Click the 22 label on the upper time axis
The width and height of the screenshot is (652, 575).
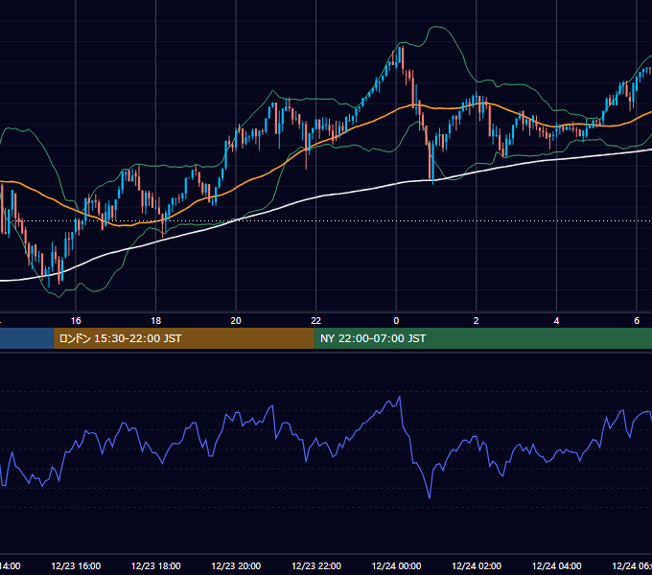[x=316, y=320]
